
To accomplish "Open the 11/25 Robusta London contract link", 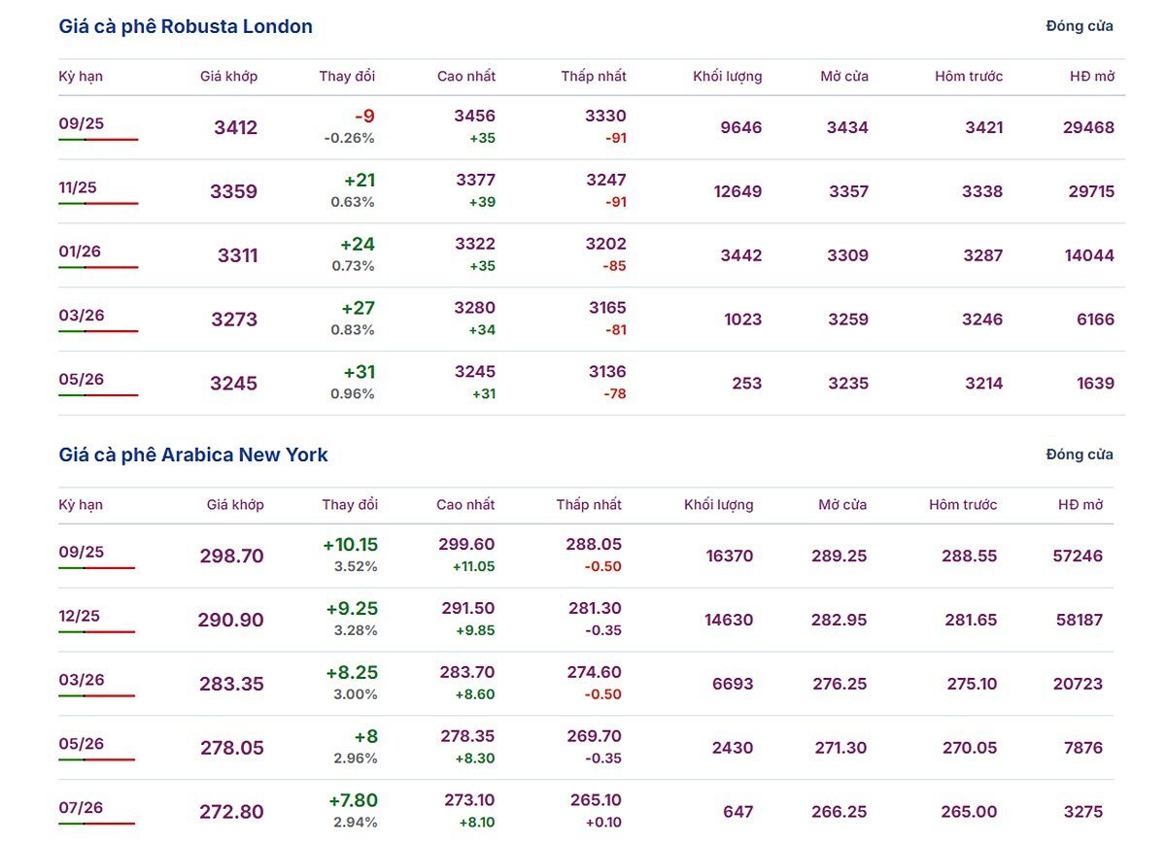I will (78, 187).
